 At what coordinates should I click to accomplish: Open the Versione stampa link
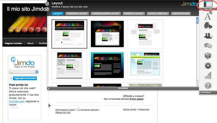pos(89,110)
